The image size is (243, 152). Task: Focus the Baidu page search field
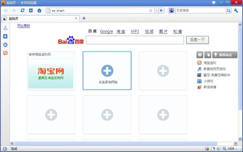[x=135, y=40]
